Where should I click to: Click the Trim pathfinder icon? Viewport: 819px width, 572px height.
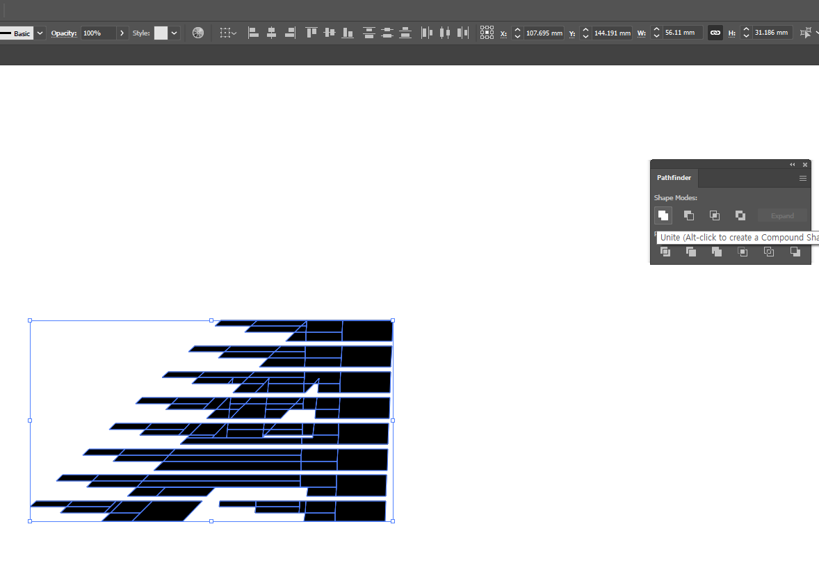[690, 252]
